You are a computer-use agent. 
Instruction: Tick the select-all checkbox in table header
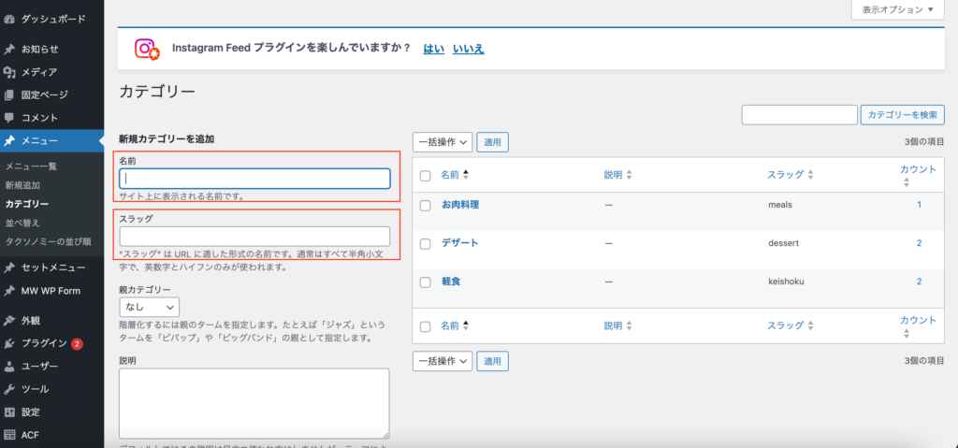click(x=426, y=176)
